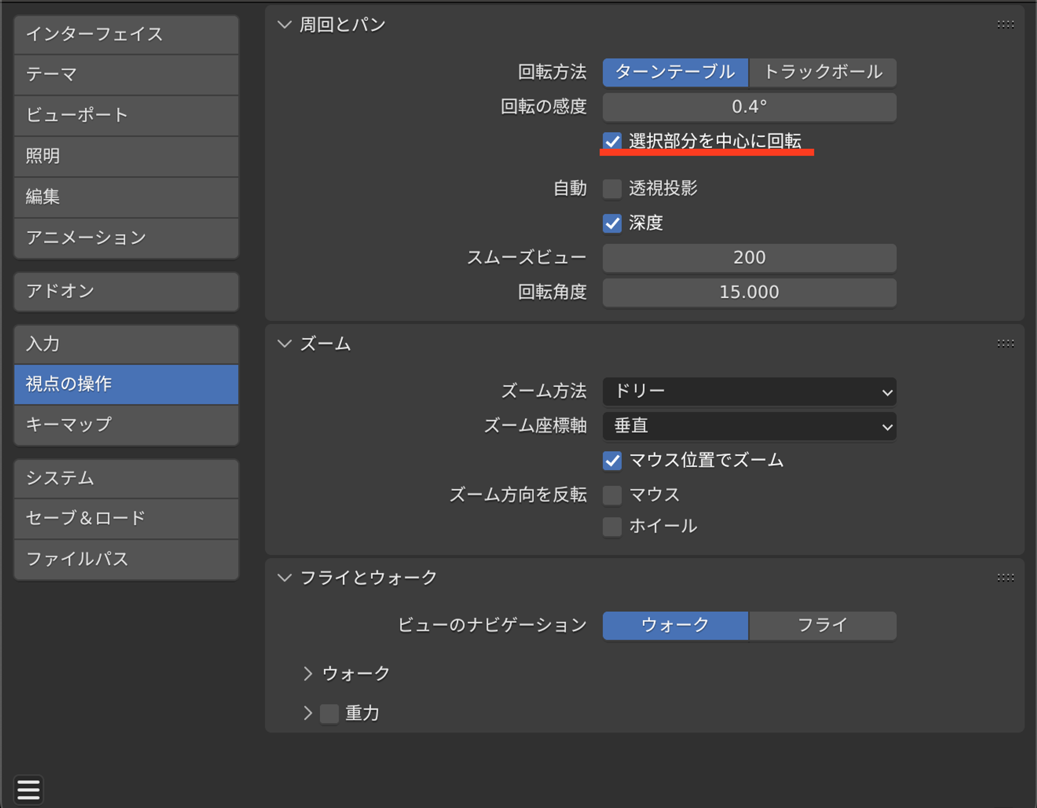Open the インターフェイス preferences tab
Screen dimensions: 1037x808
[127, 34]
